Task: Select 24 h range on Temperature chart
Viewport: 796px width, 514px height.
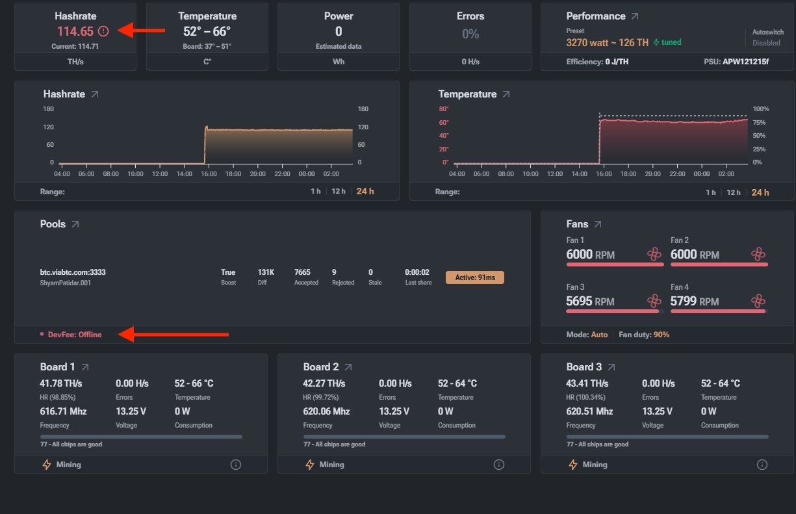Action: [x=760, y=192]
